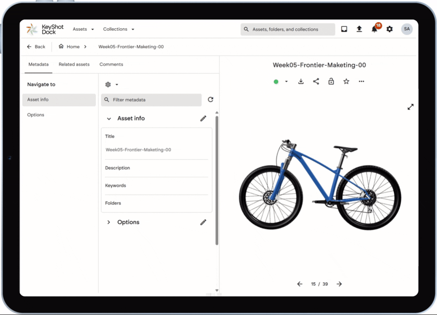Open notifications bell
This screenshot has height=315, width=437.
point(374,29)
